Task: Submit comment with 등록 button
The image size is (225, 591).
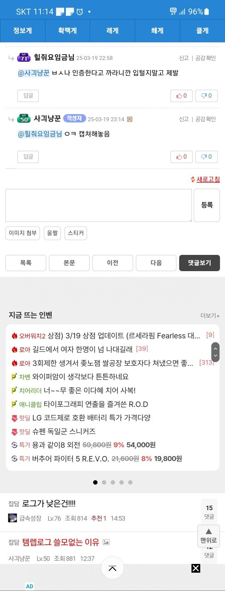Action: [207, 205]
